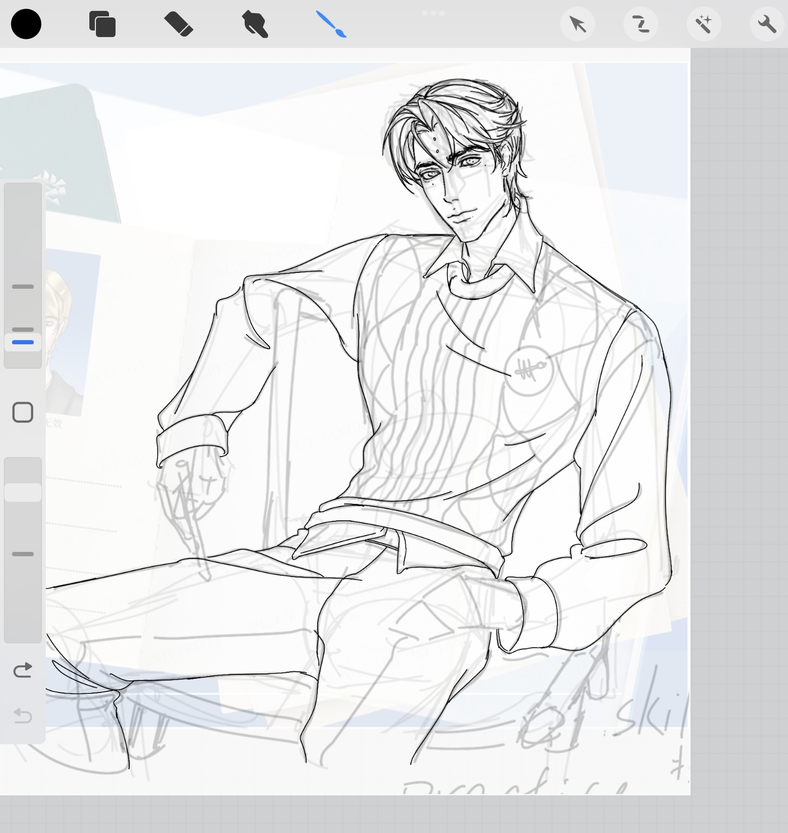The height and width of the screenshot is (833, 788).
Task: Select the Eraser tool
Action: pos(178,25)
